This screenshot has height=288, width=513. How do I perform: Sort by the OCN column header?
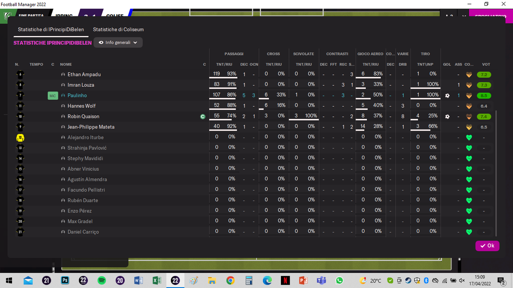pos(254,64)
